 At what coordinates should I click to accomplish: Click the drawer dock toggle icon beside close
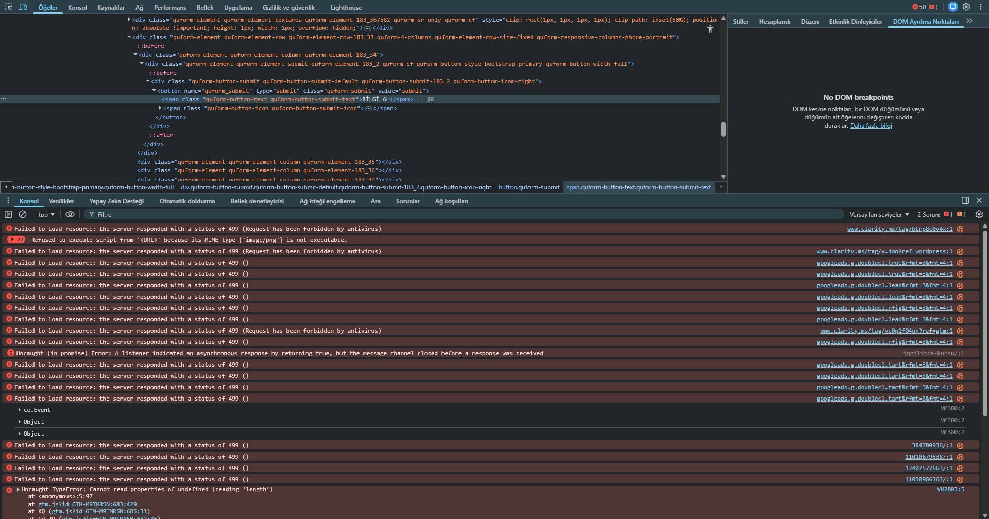965,200
